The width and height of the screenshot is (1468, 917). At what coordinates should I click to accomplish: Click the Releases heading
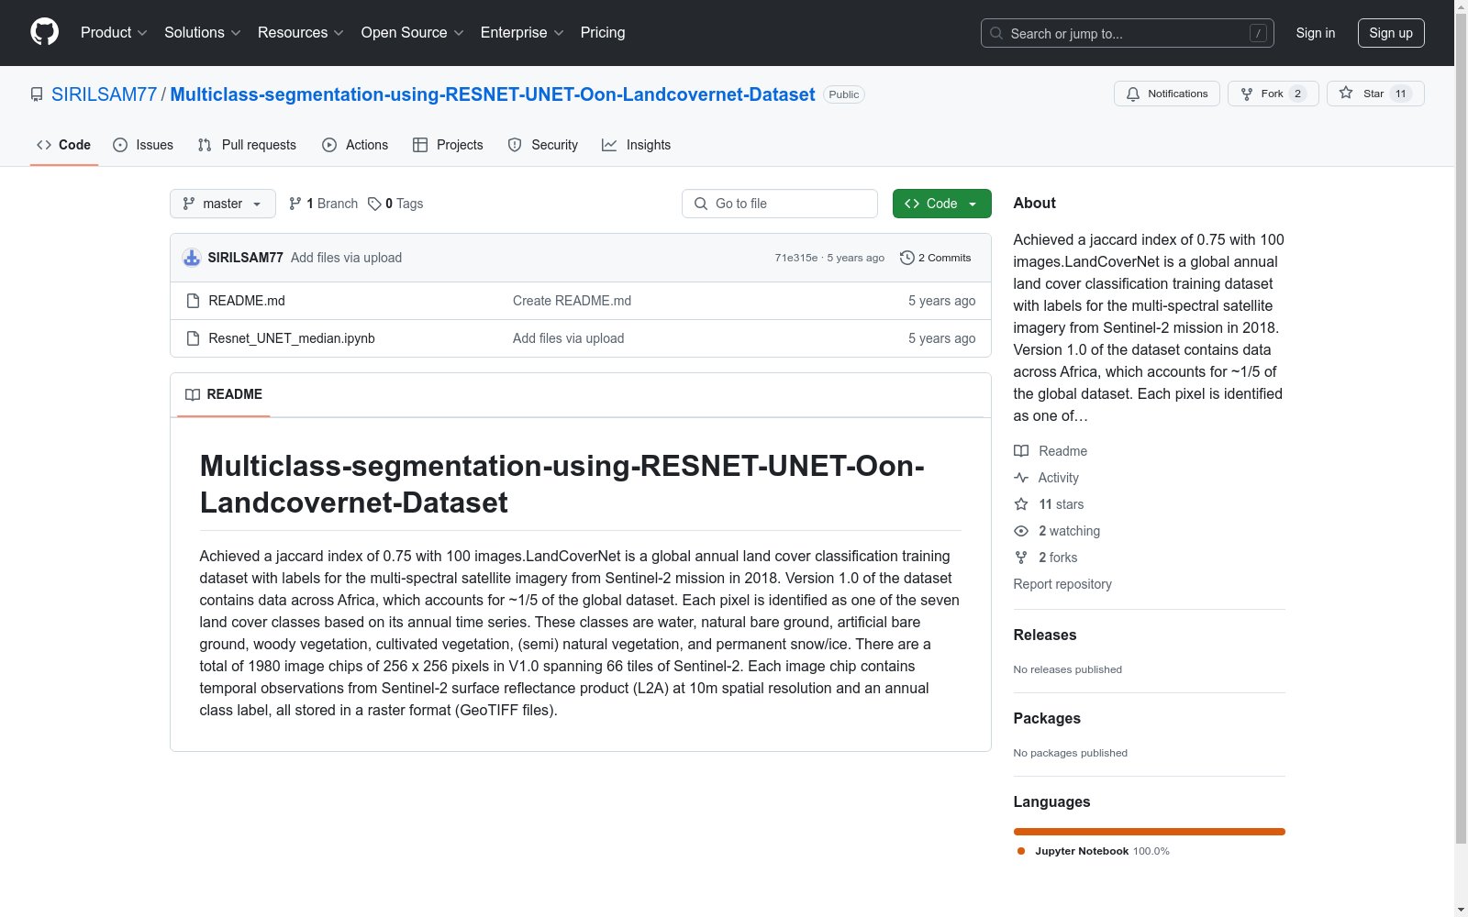tap(1045, 635)
